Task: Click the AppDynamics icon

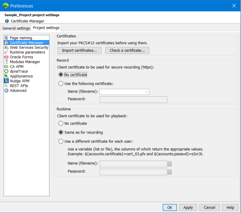Action: pyautogui.click(x=6, y=76)
